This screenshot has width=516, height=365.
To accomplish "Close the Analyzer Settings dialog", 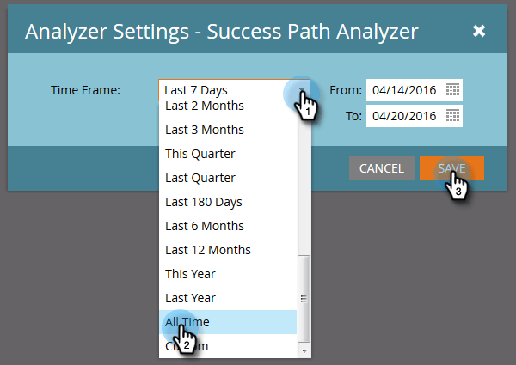I will 479,31.
